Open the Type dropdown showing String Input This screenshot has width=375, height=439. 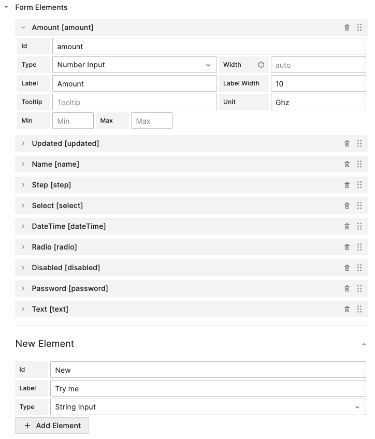point(207,407)
